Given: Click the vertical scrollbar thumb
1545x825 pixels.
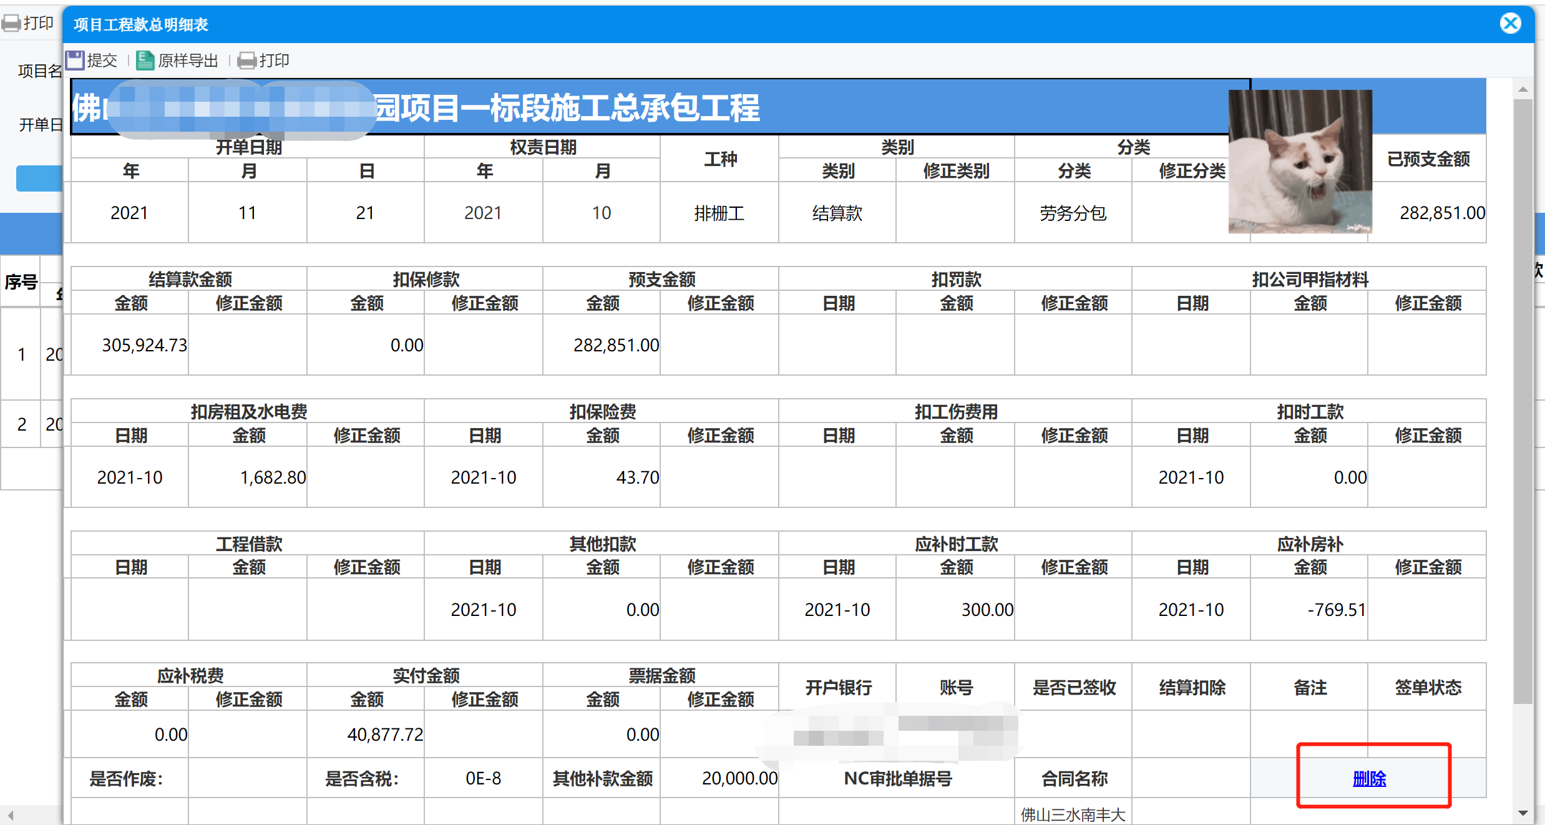Looking at the screenshot, I should (x=1523, y=401).
